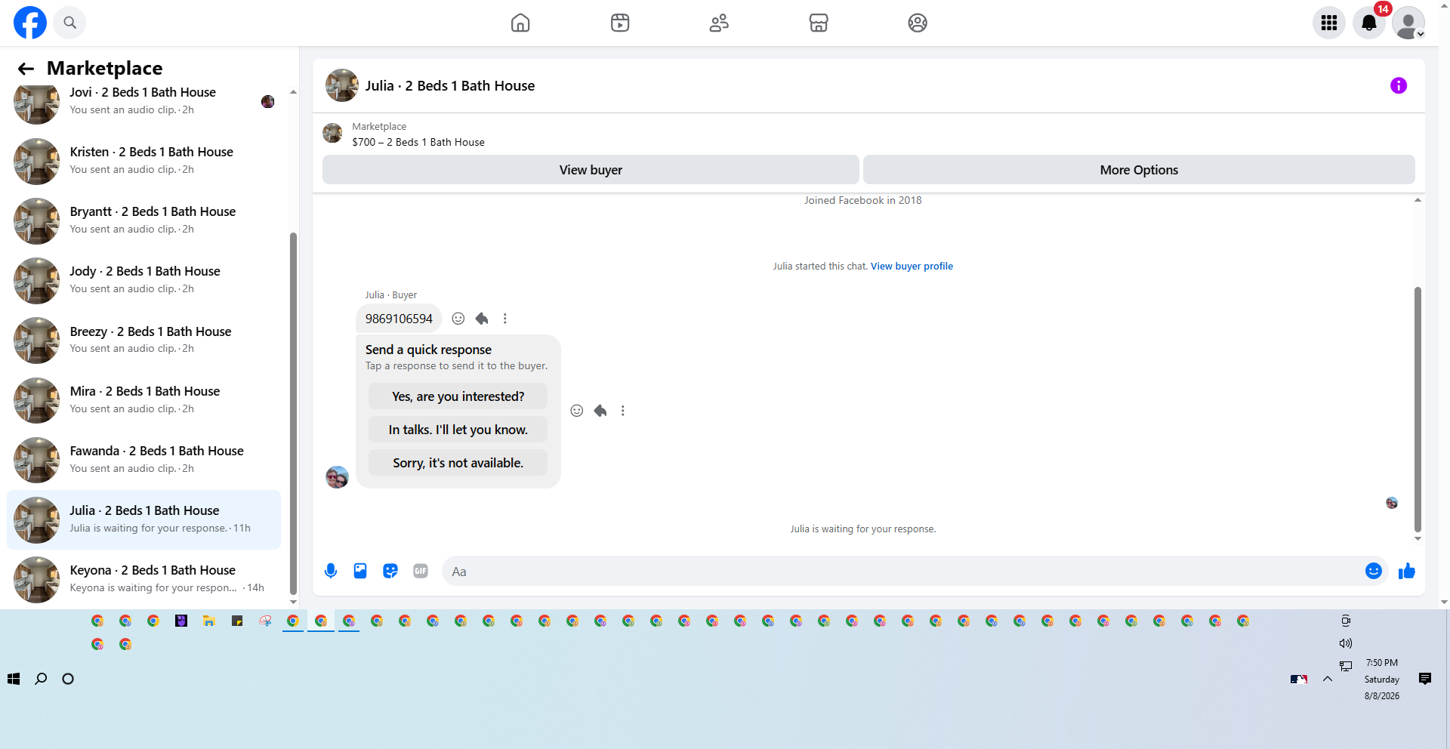
Task: Open the 7:50 PM clock and calendar
Action: coord(1382,679)
